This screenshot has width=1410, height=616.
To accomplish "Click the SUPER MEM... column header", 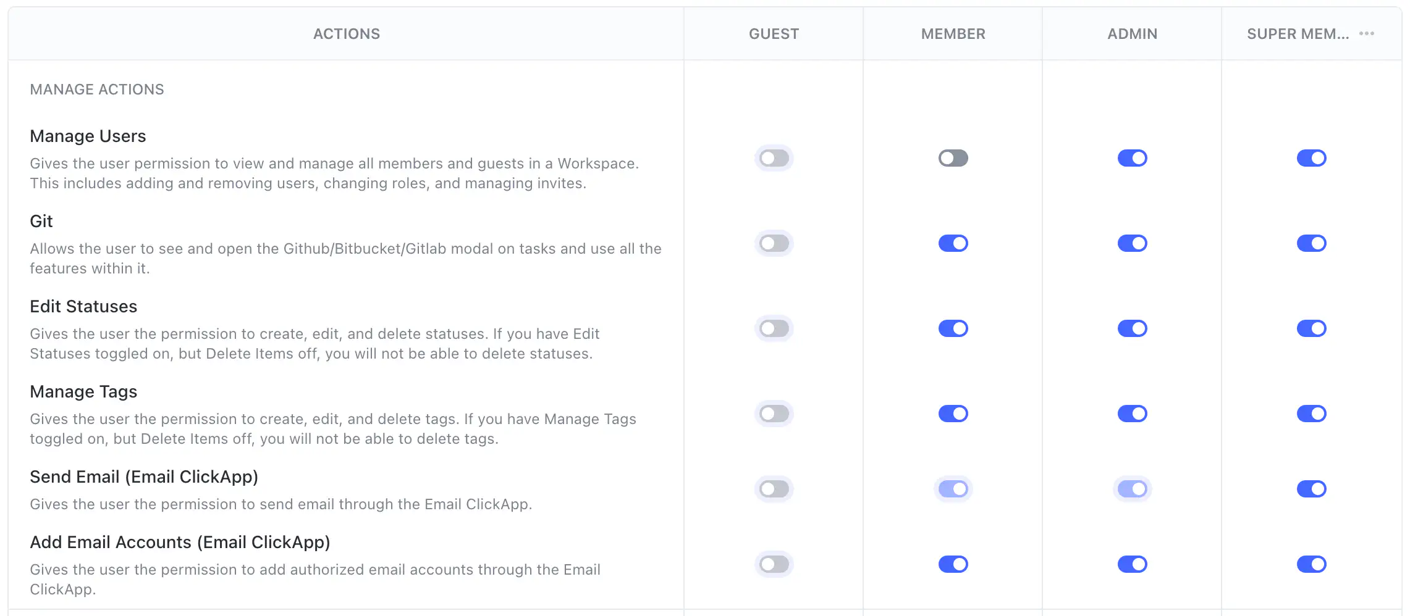I will tap(1298, 34).
